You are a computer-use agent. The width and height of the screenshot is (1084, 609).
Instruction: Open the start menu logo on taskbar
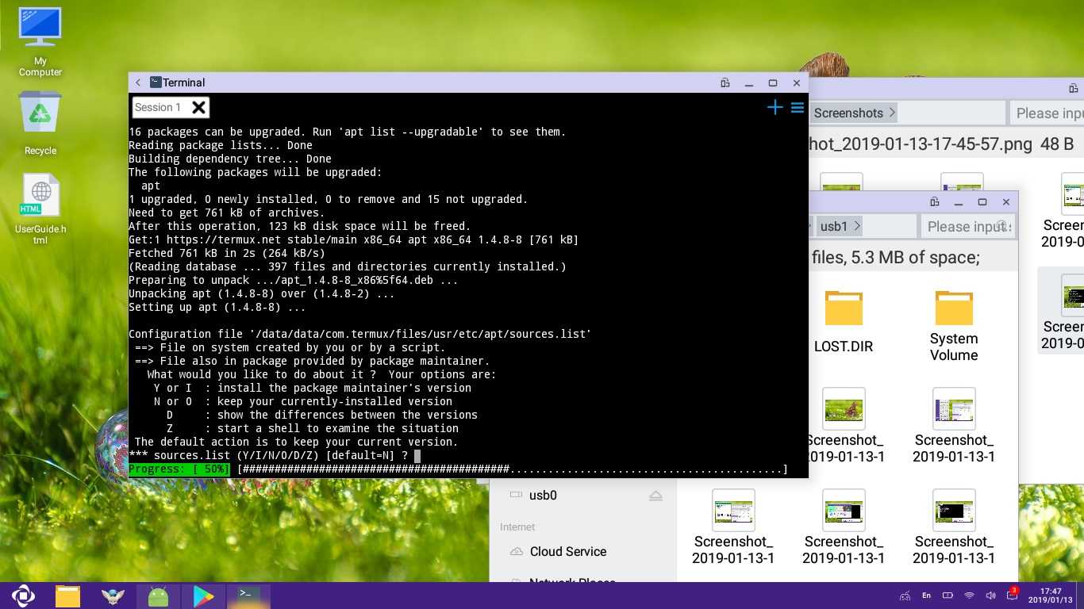[x=23, y=596]
